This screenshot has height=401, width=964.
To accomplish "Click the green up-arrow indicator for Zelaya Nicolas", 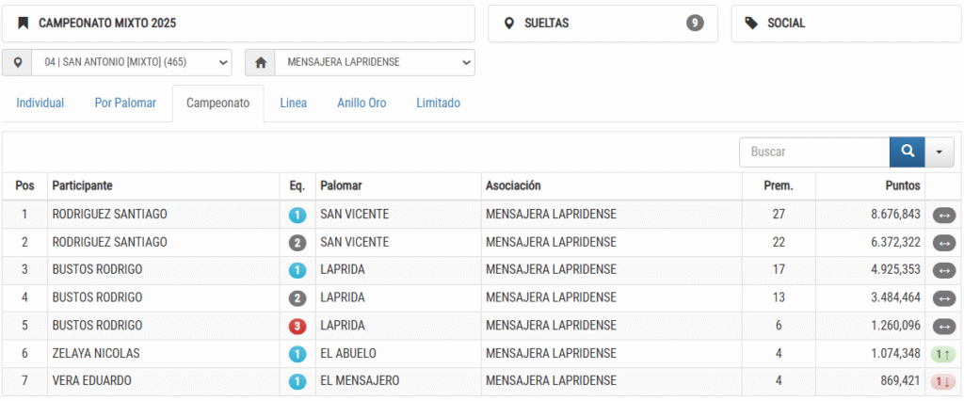I will [943, 354].
